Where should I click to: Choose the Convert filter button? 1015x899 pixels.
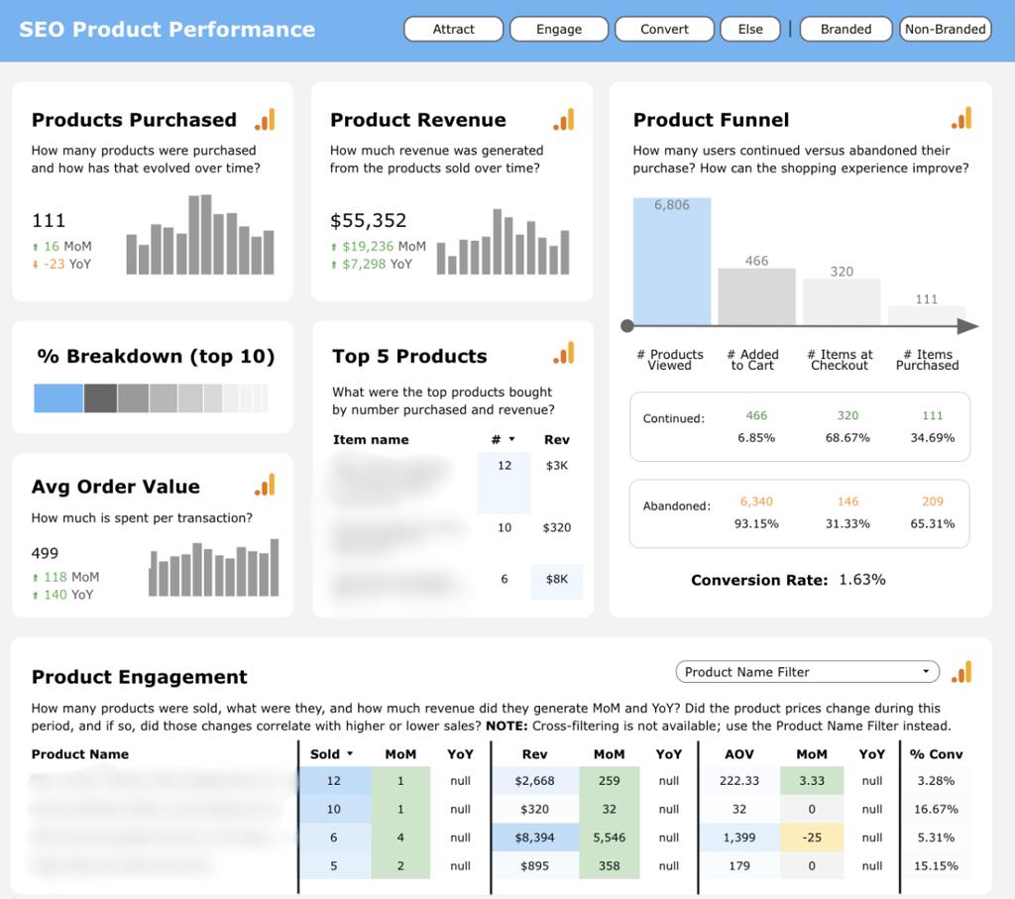point(664,29)
